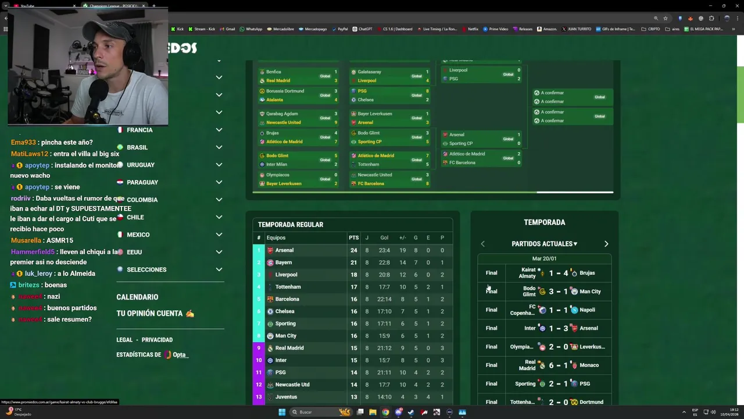The height and width of the screenshot is (419, 744).
Task: Open the Newcastle United vs FC Barcelona tie
Action: tap(390, 179)
